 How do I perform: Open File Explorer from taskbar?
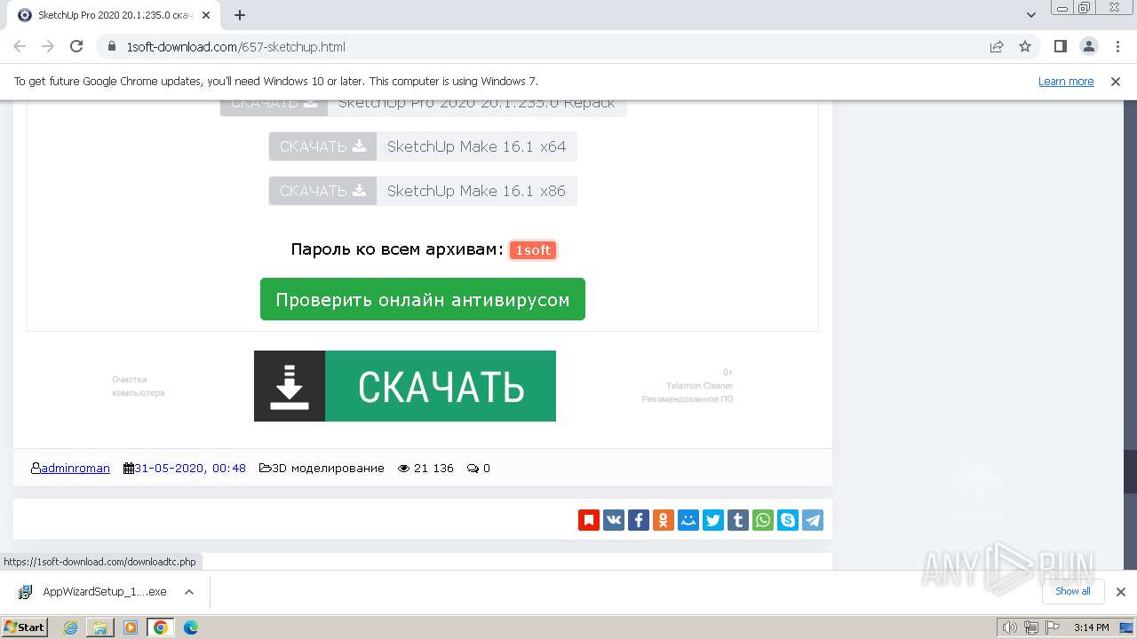click(100, 627)
